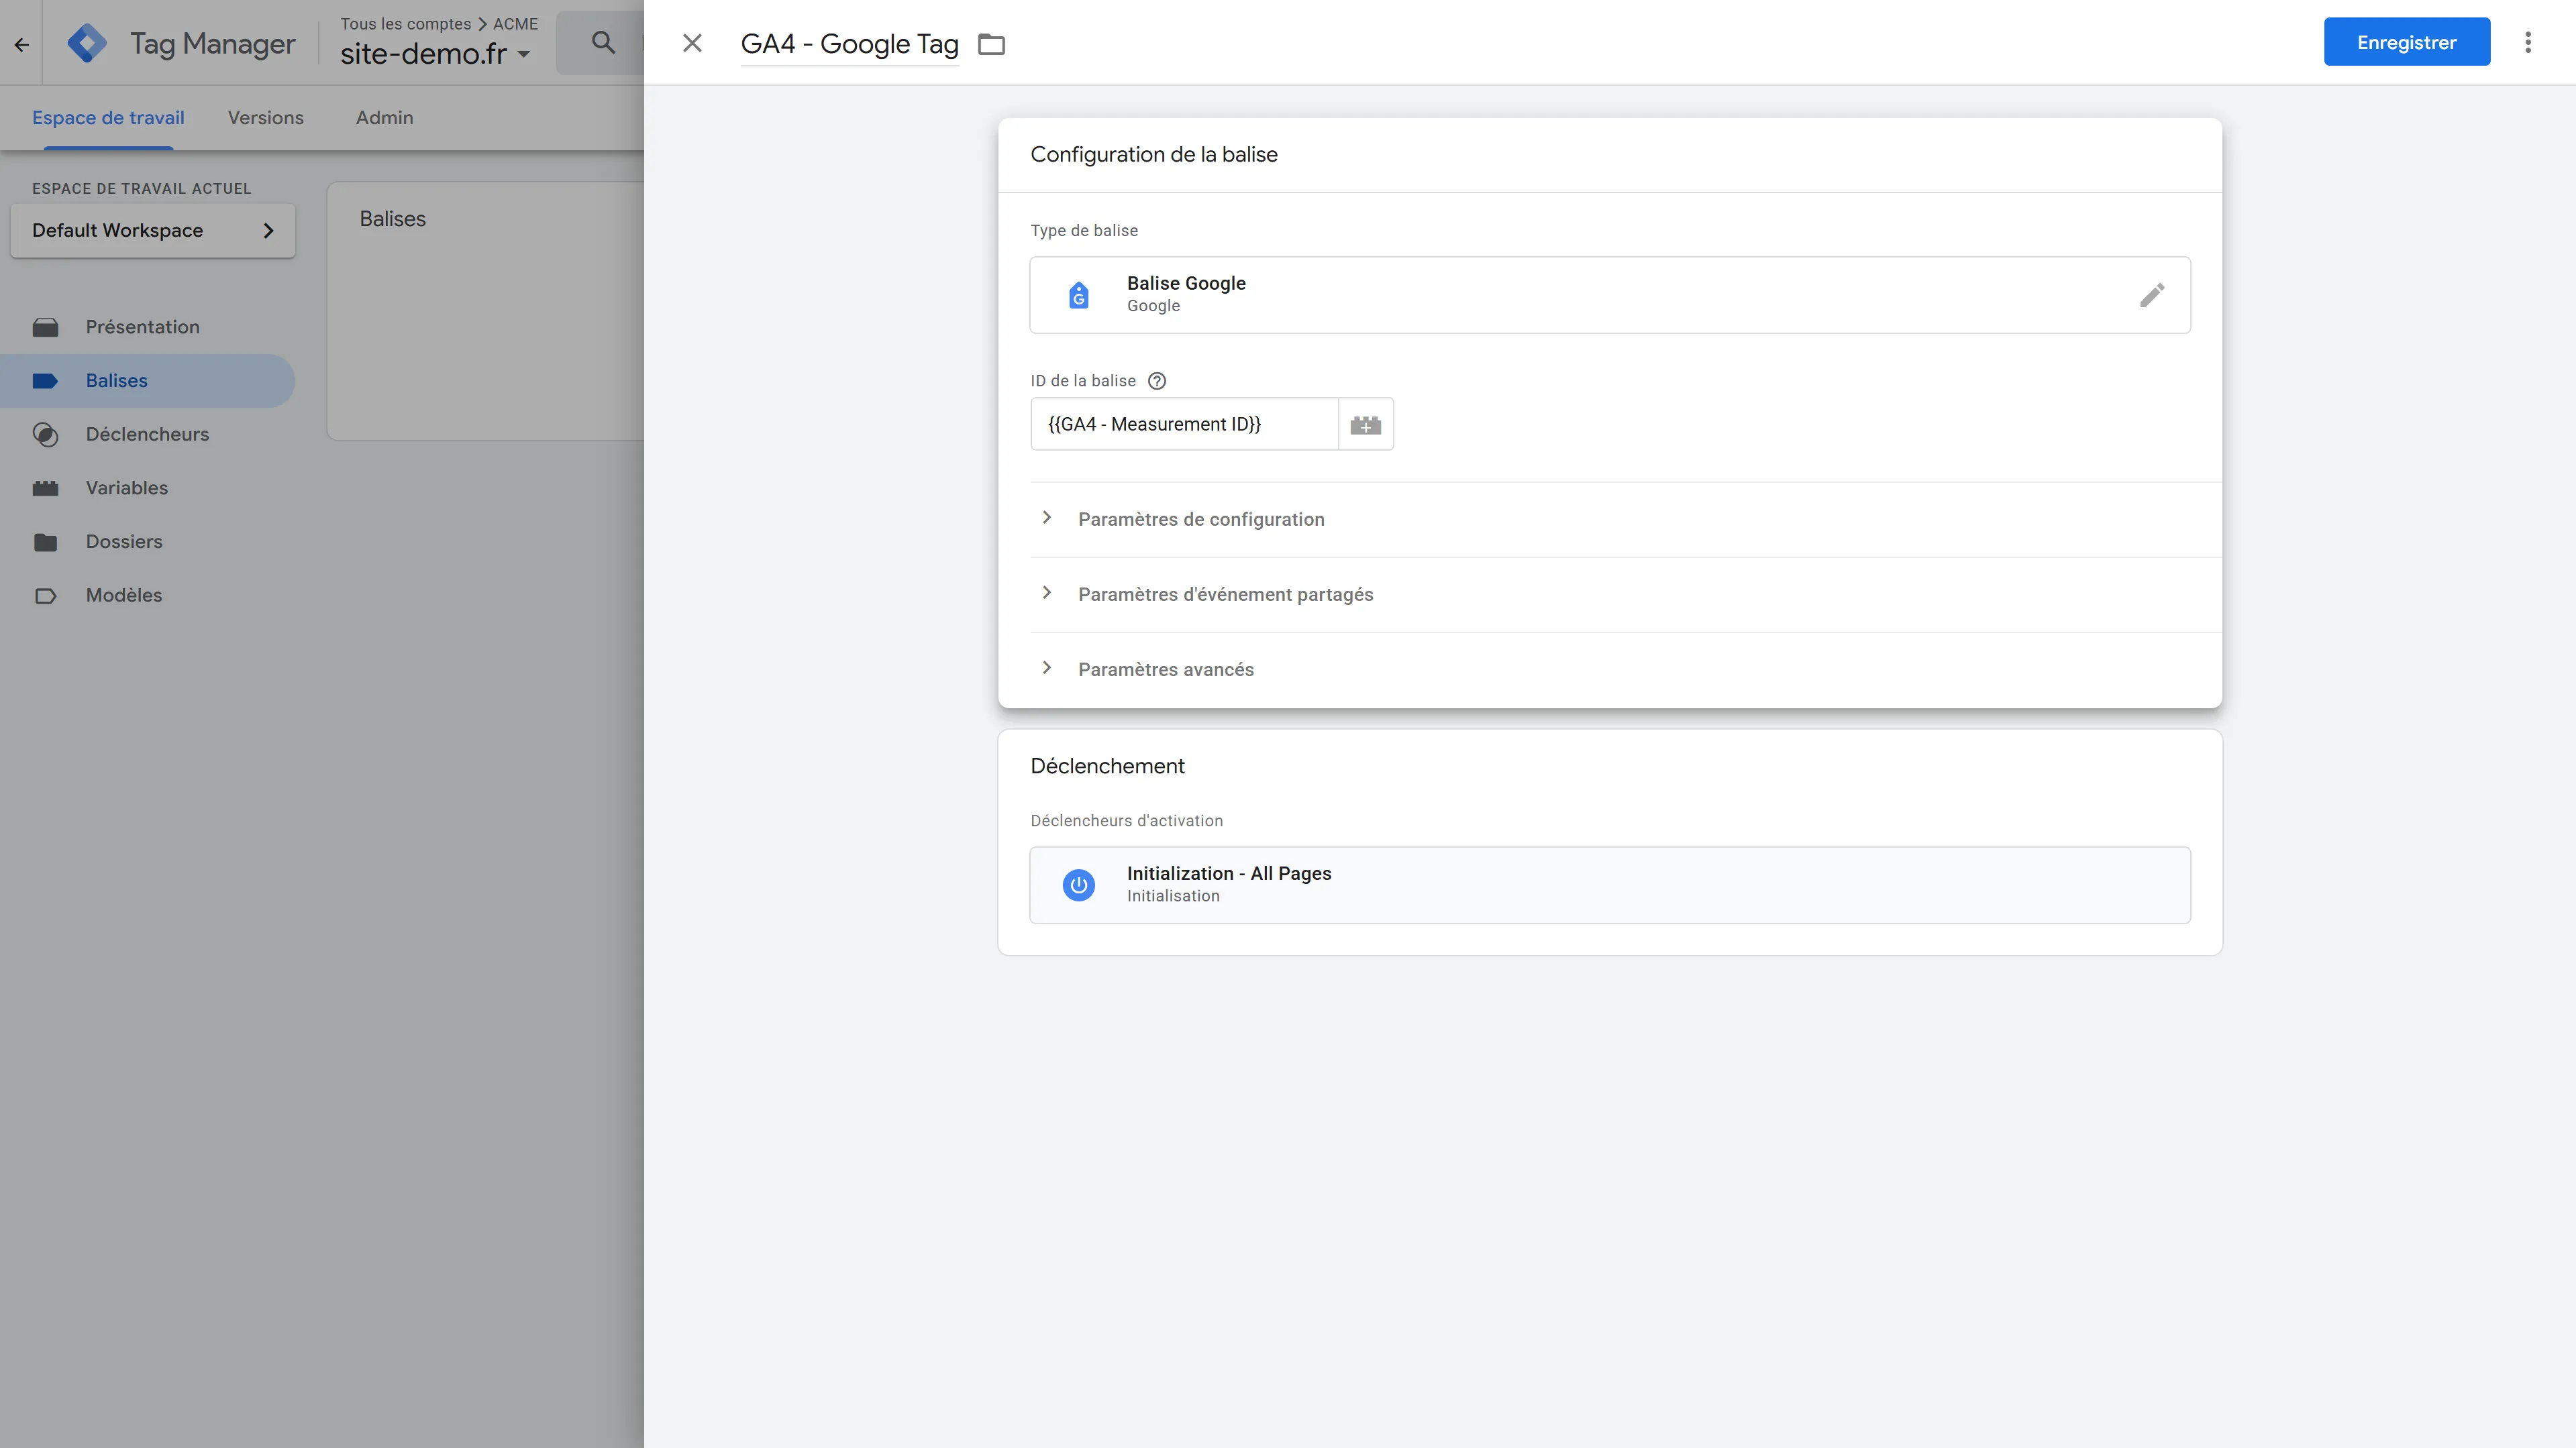Image resolution: width=2576 pixels, height=1448 pixels.
Task: Click the Paramètres avancés label
Action: pos(1166,669)
